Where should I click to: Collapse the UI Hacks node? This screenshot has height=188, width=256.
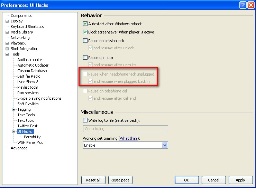click(14, 131)
